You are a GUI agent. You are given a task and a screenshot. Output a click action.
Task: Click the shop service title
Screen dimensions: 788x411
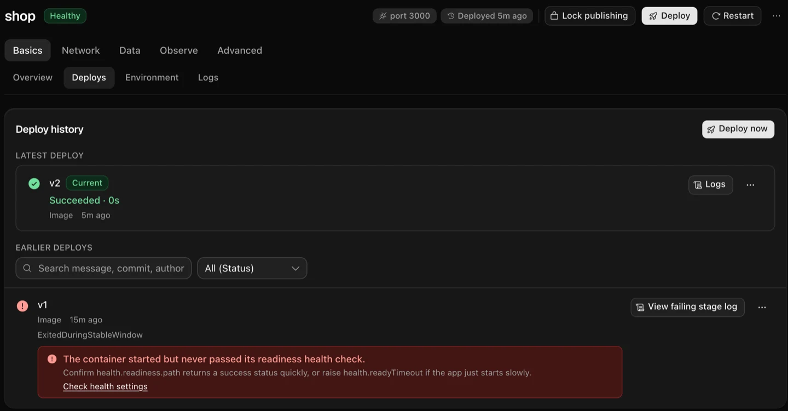click(x=20, y=16)
